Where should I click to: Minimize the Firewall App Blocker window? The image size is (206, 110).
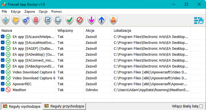click(x=174, y=4)
